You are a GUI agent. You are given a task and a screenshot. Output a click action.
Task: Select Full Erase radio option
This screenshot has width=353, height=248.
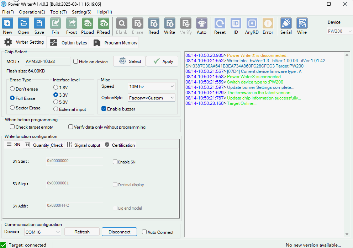[x=12, y=98]
